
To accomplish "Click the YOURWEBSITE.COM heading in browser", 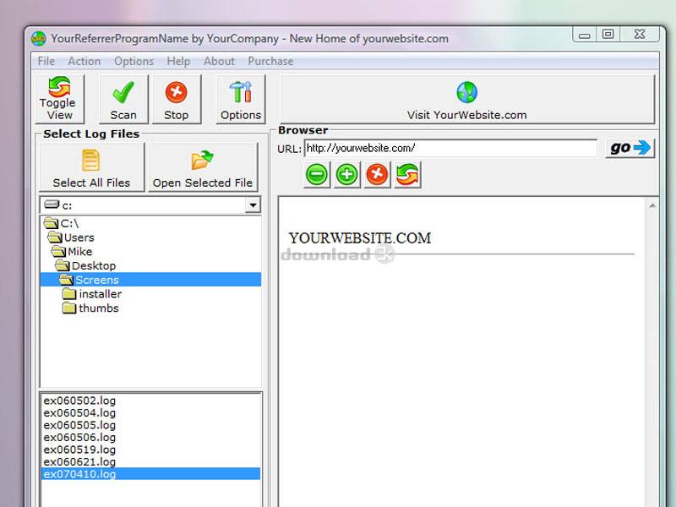I will click(x=360, y=238).
